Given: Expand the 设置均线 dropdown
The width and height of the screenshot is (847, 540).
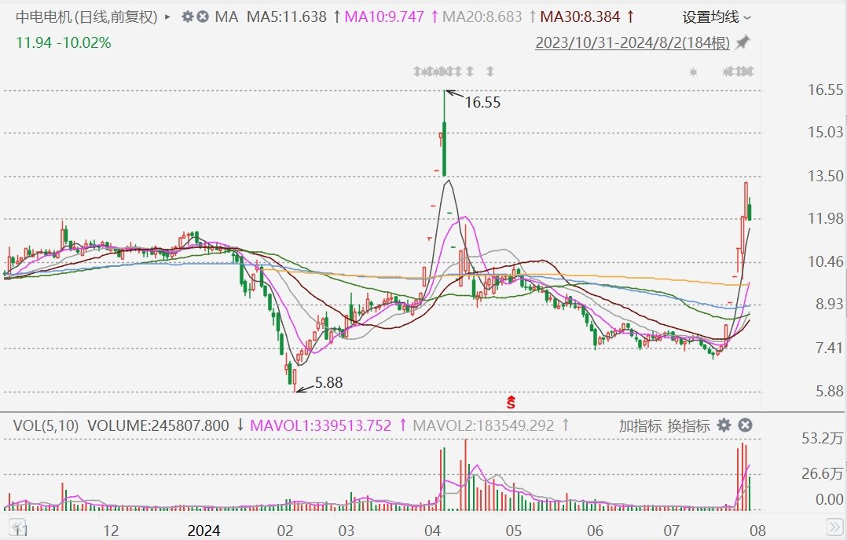Looking at the screenshot, I should pos(717,17).
